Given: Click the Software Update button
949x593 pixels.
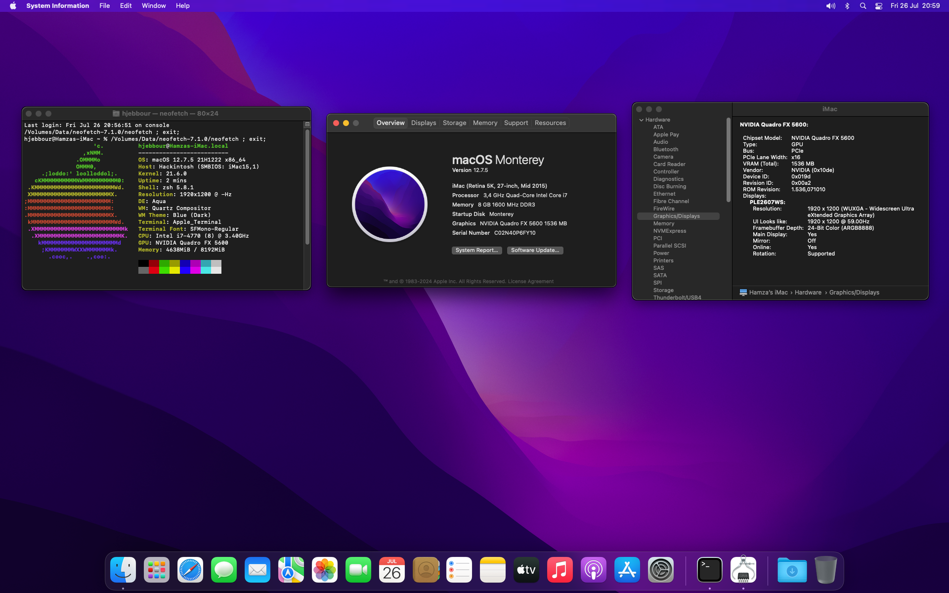Looking at the screenshot, I should [x=535, y=251].
